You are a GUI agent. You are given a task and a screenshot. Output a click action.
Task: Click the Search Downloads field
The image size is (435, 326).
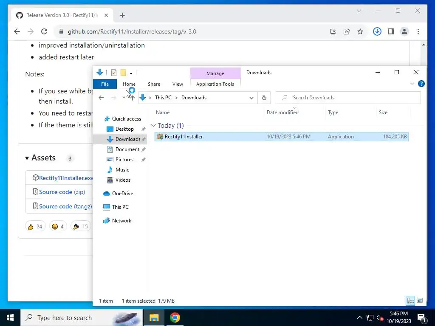pyautogui.click(x=348, y=98)
